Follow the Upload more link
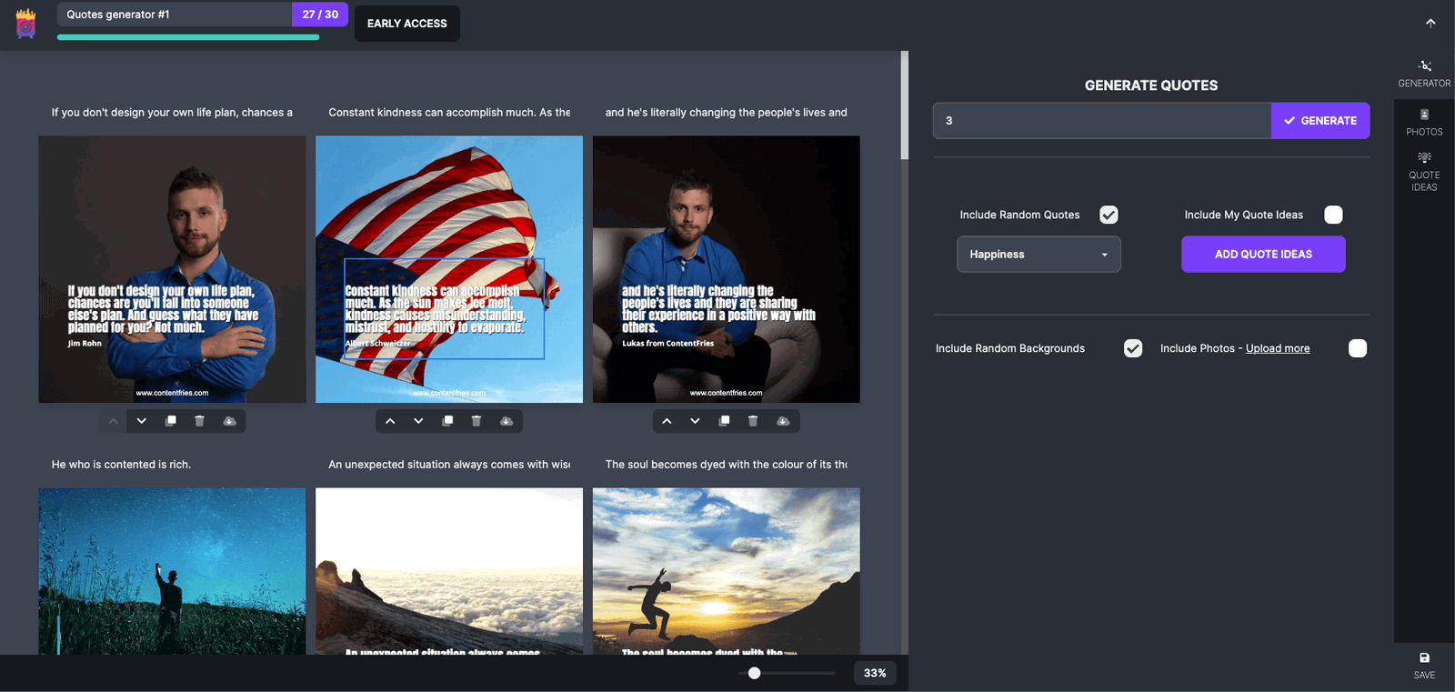1455x692 pixels. point(1278,348)
